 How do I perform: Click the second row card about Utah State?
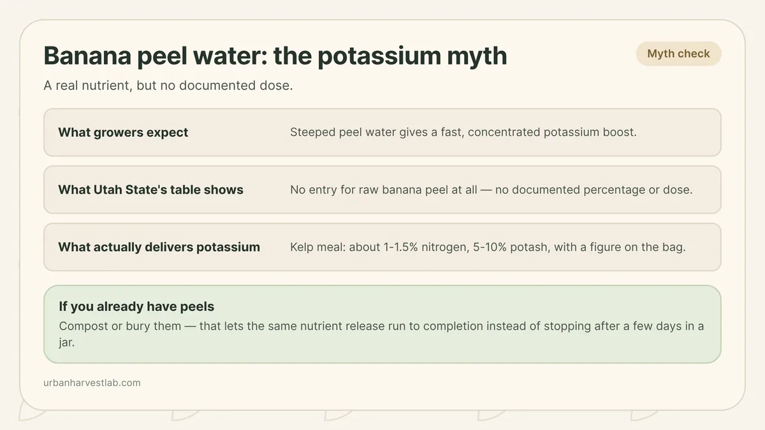tap(382, 190)
